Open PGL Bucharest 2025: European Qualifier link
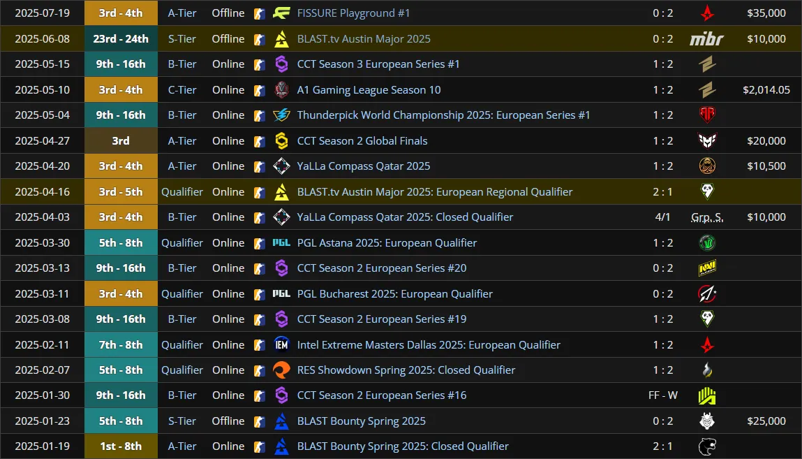This screenshot has height=459, width=802. click(x=395, y=293)
